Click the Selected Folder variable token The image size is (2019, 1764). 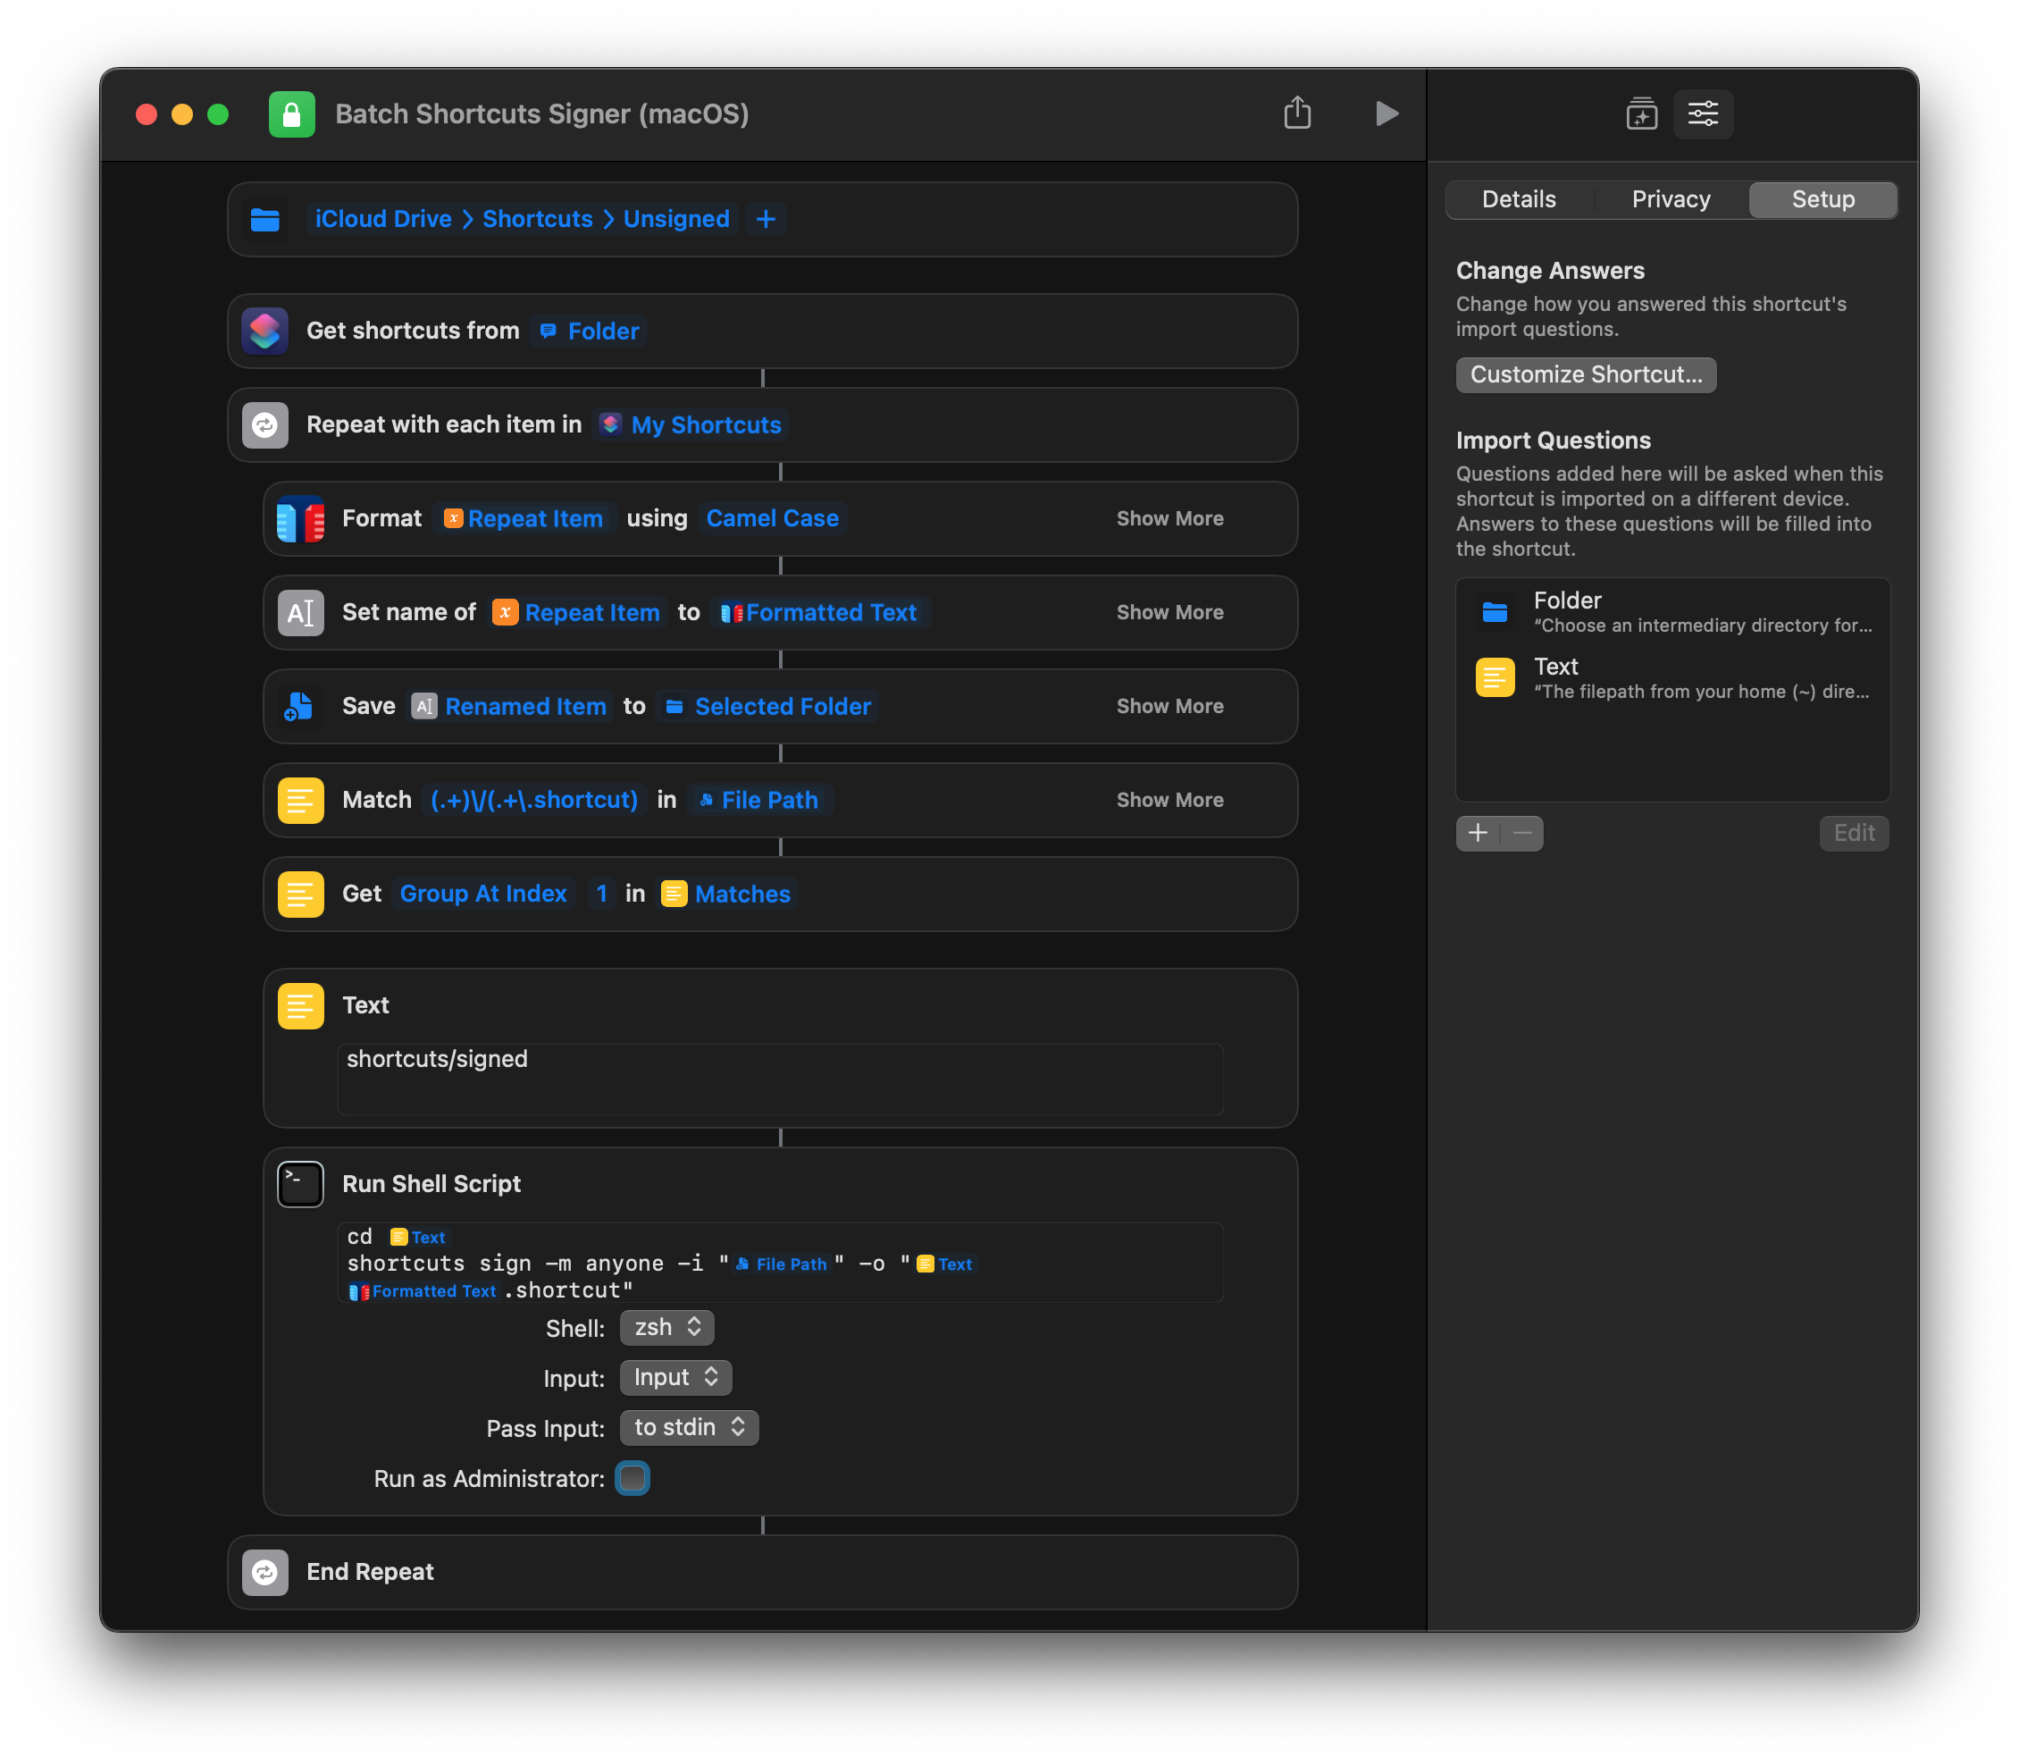(767, 706)
